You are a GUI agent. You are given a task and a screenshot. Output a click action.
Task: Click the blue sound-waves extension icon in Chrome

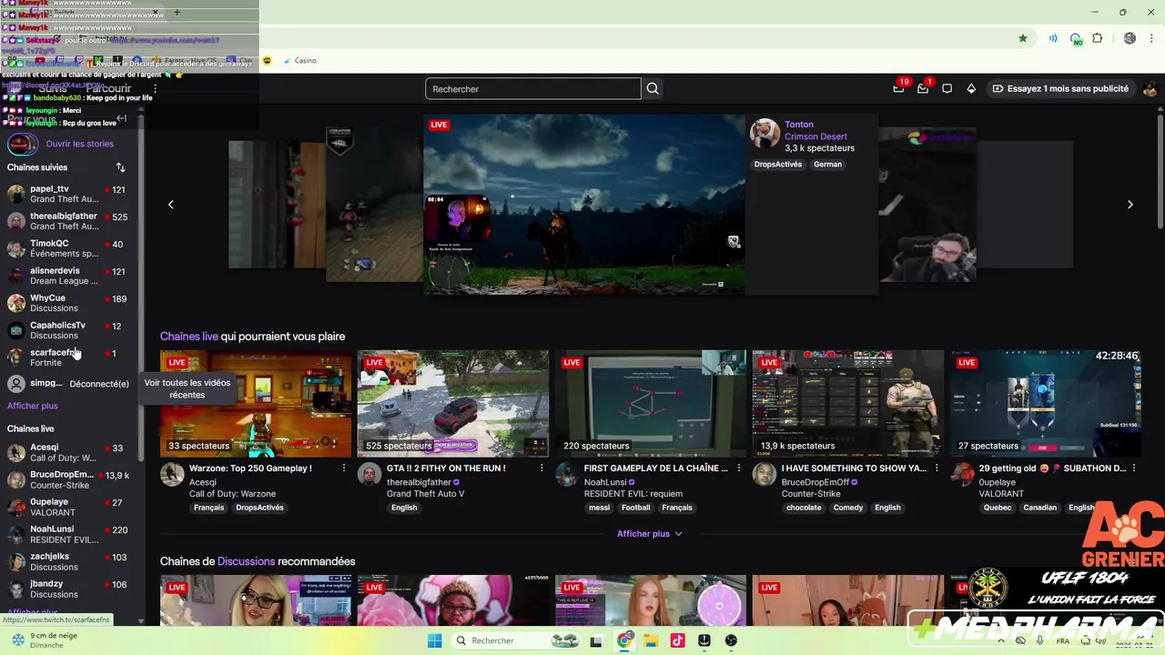click(1053, 38)
